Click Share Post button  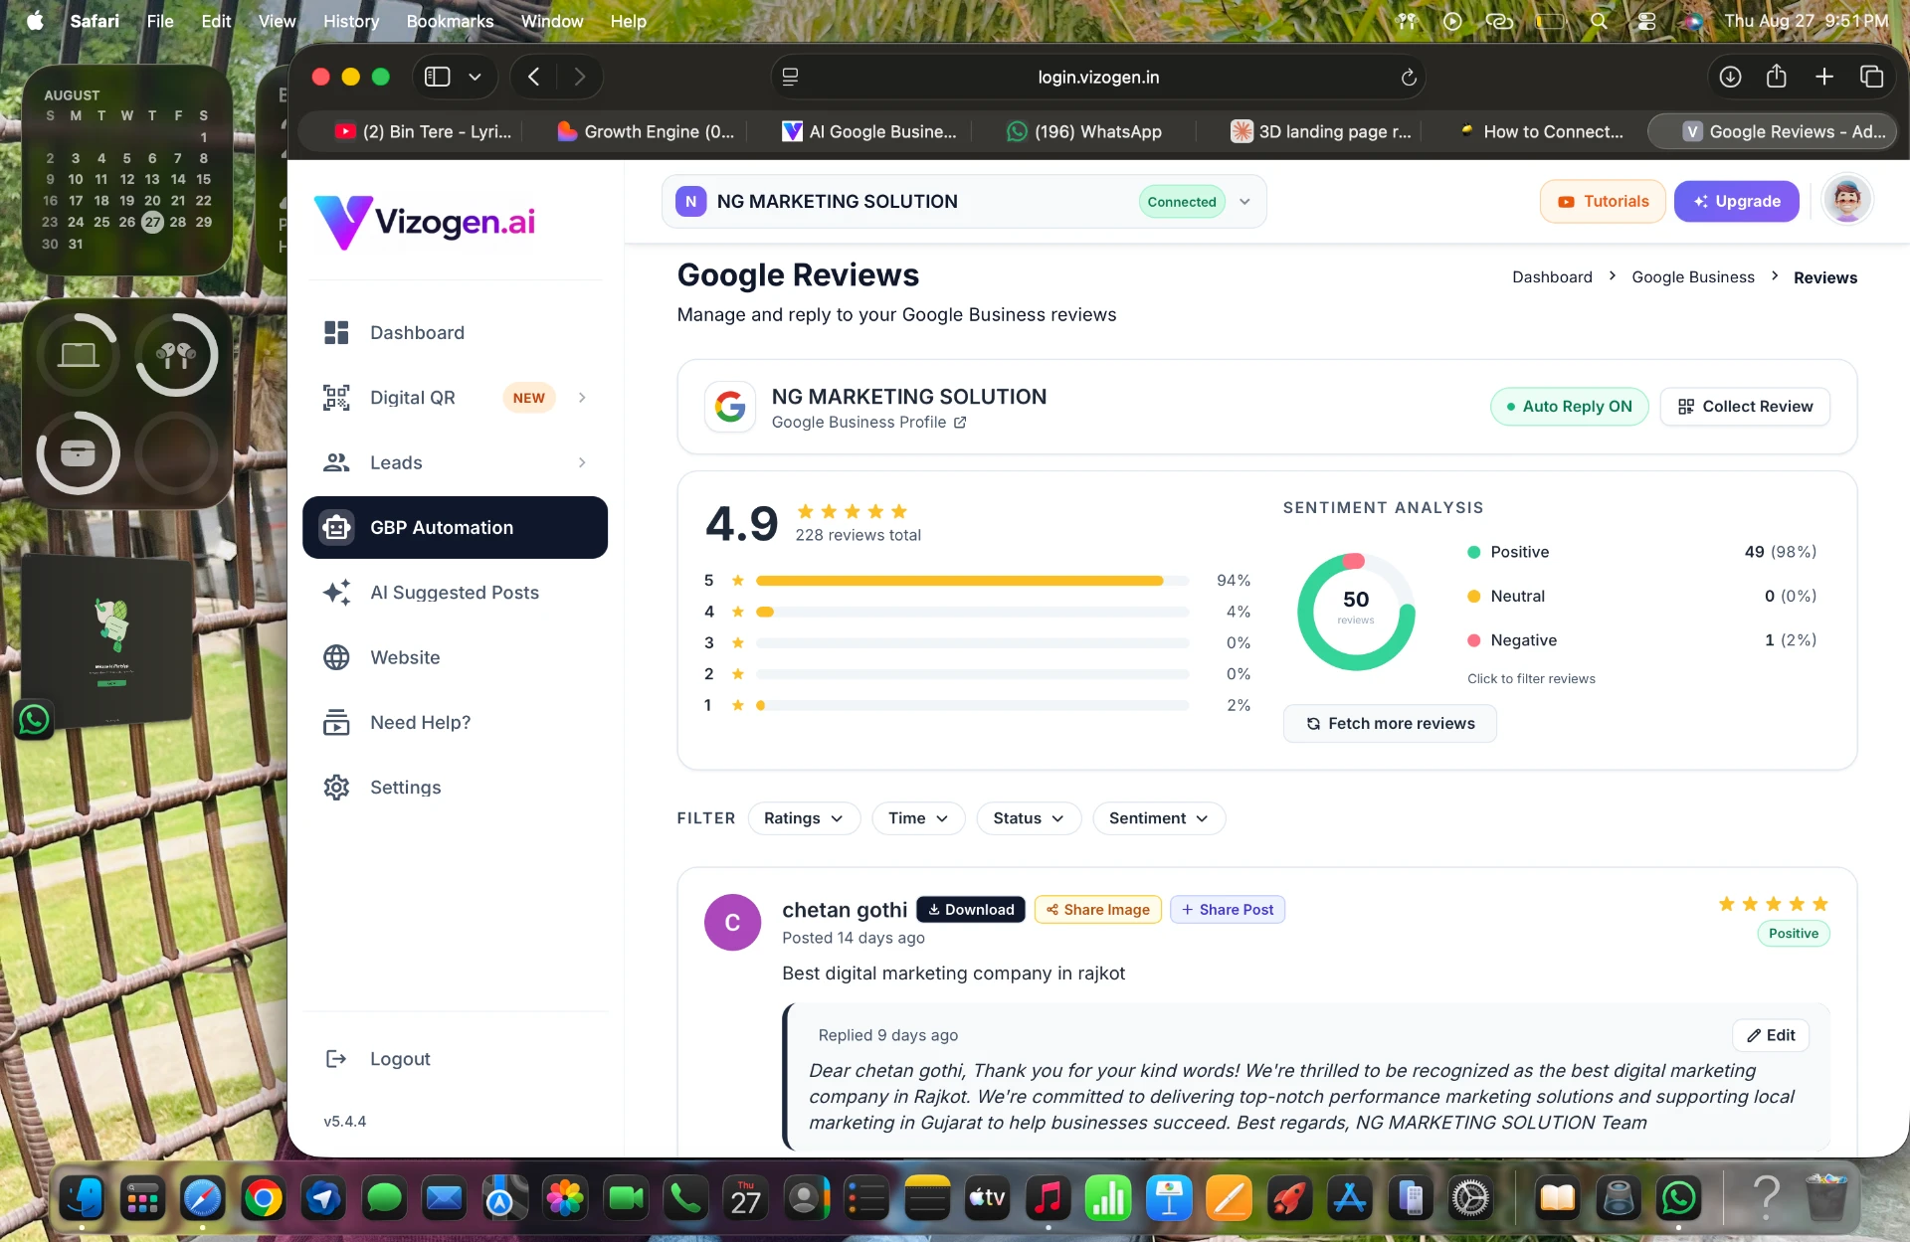click(1228, 910)
